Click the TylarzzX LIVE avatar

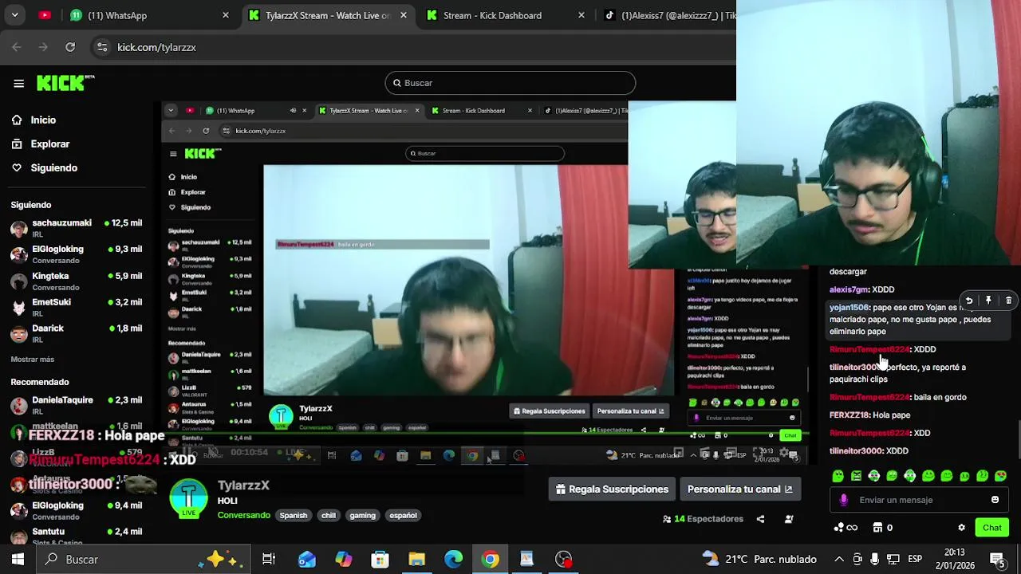point(189,499)
